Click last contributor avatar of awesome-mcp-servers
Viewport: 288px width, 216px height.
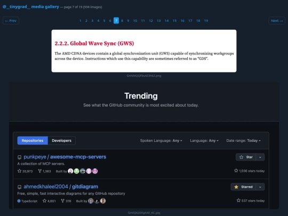pyautogui.click(x=95, y=171)
